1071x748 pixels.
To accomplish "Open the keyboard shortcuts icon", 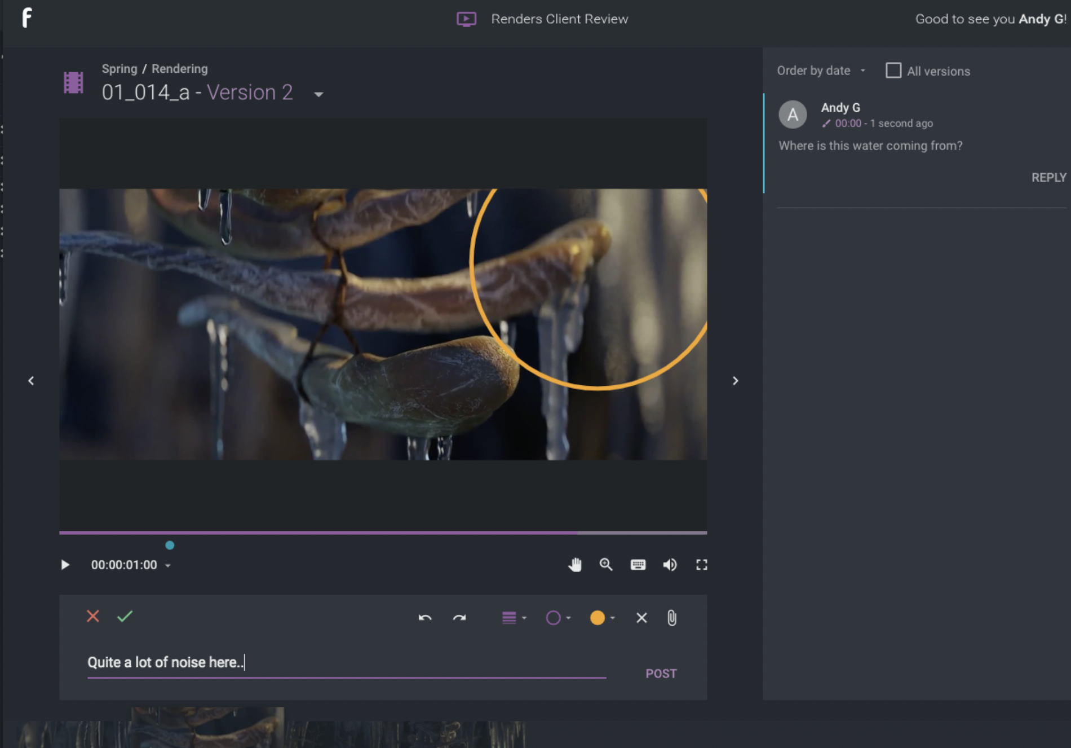I will 638,565.
